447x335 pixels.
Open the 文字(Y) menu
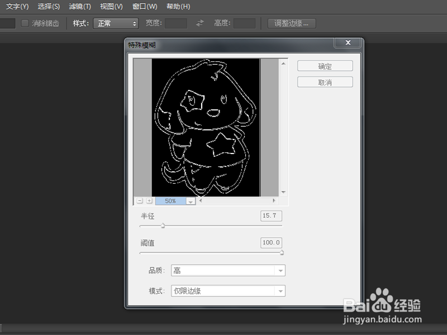coord(17,6)
